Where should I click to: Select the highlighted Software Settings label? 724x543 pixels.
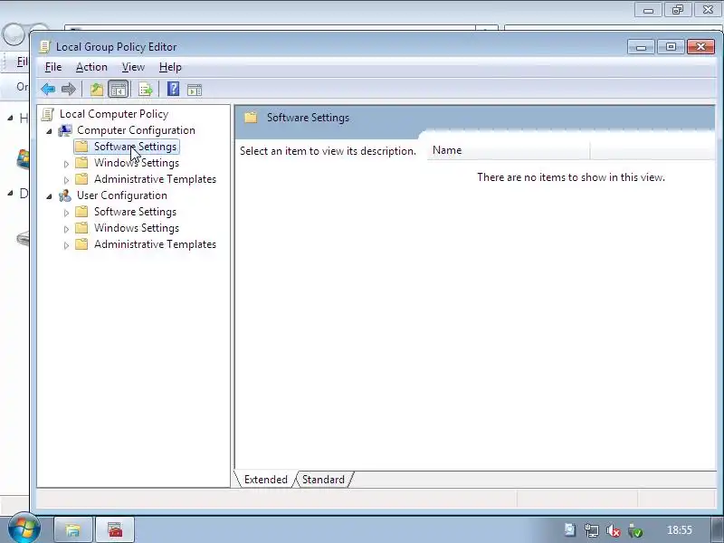click(x=135, y=147)
